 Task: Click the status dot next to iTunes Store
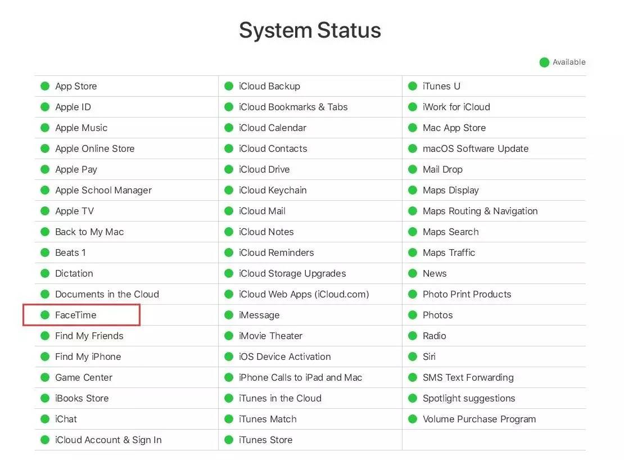[x=229, y=440]
